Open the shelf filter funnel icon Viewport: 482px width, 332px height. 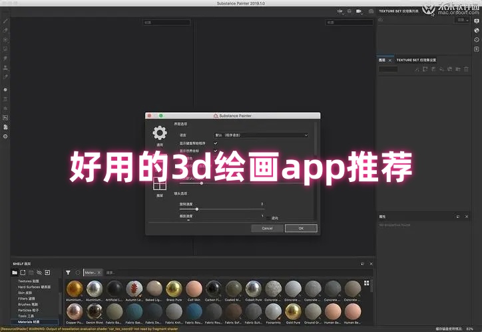[68, 272]
